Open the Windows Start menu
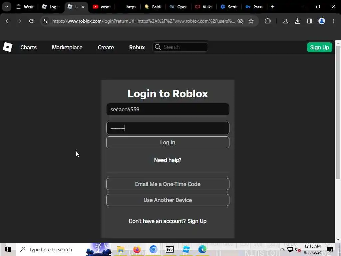Viewport: 341px width, 256px height. point(8,249)
